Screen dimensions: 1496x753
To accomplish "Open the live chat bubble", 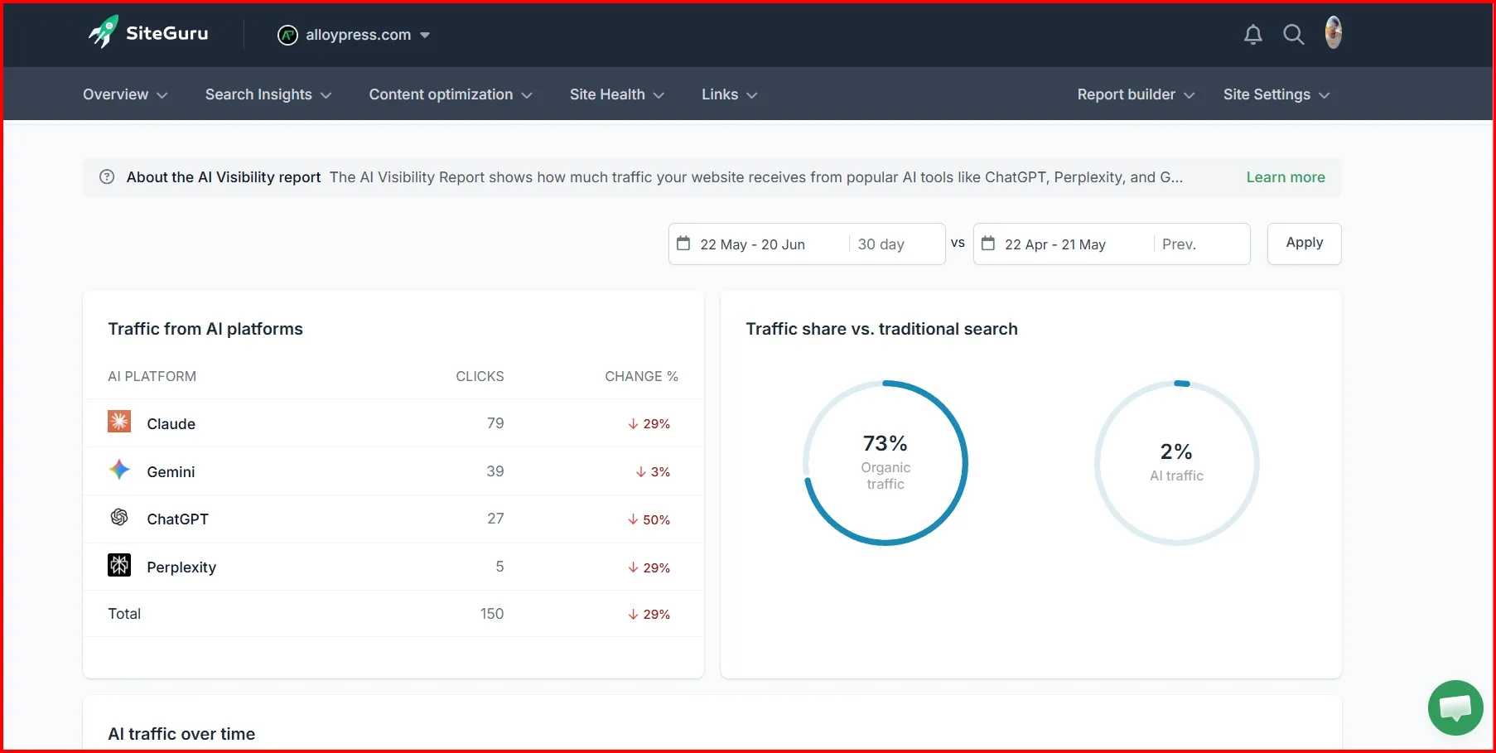I will [1455, 707].
